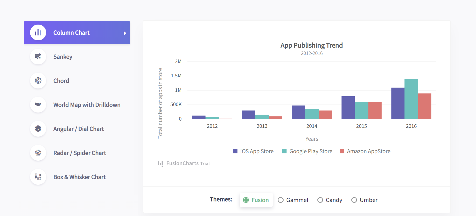Open World Map with Drilldown item
476x216 pixels.
click(87, 105)
